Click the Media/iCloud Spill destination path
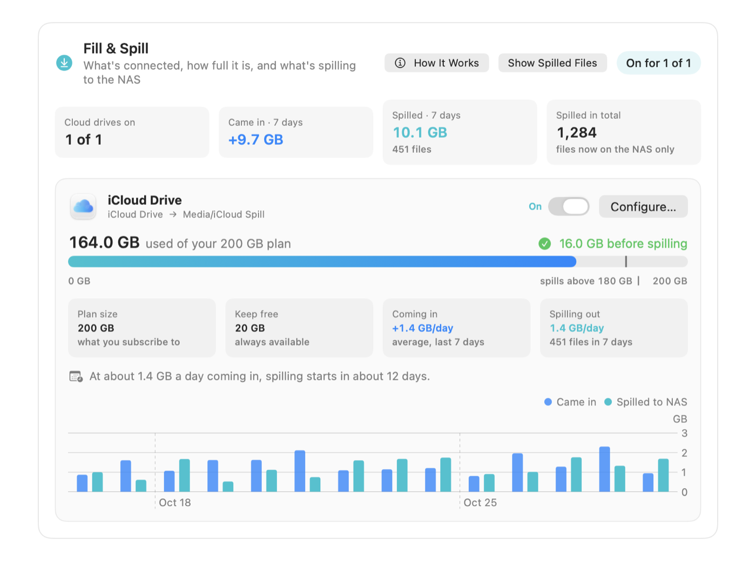The width and height of the screenshot is (756, 561). click(224, 214)
